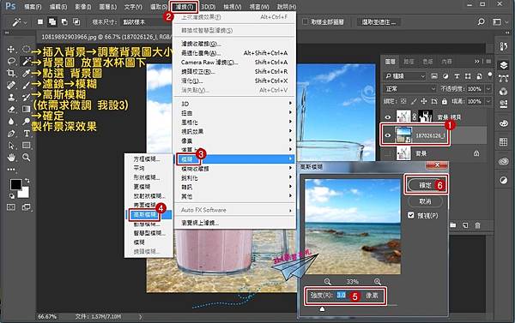Screen dimensions: 515x323
Task: Open the search icon in options bar
Action: [481, 22]
